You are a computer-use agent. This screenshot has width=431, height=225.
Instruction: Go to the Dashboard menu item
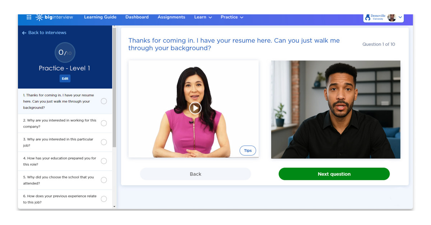tap(137, 17)
